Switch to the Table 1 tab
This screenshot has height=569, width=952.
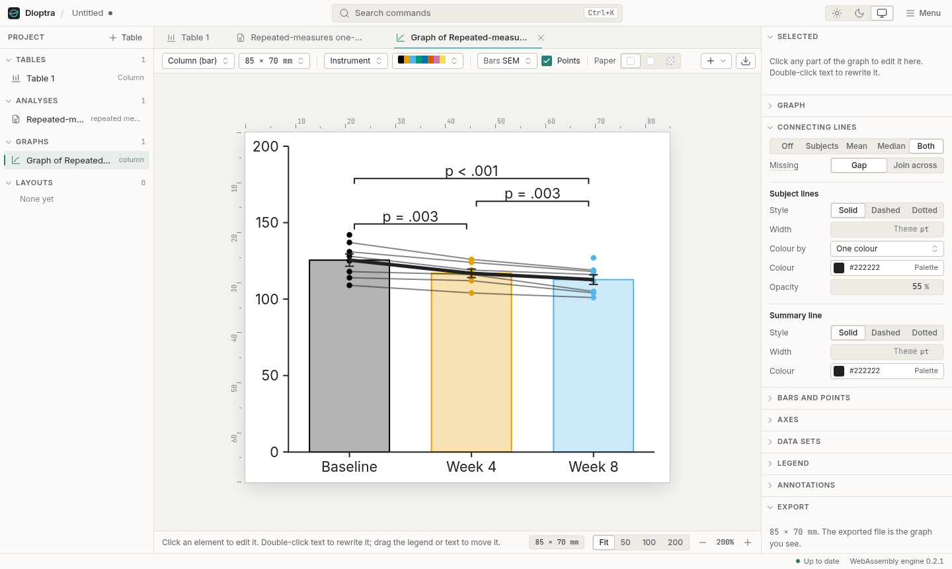tap(188, 38)
